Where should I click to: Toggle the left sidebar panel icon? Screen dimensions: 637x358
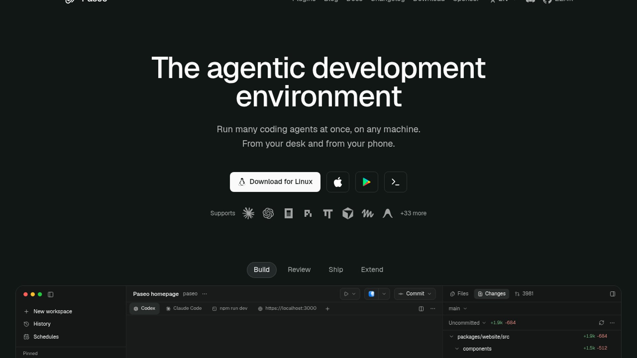click(50, 294)
